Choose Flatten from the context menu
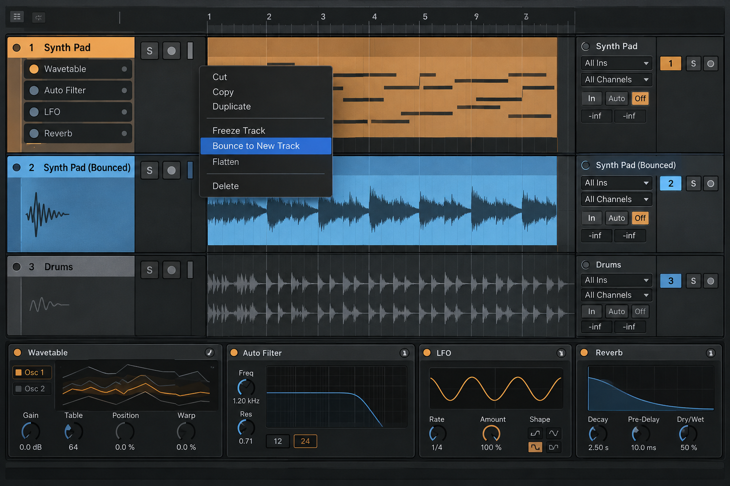The image size is (730, 486). pos(266,162)
